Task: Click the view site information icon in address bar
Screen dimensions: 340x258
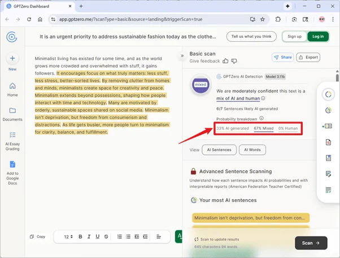Action: [53, 19]
